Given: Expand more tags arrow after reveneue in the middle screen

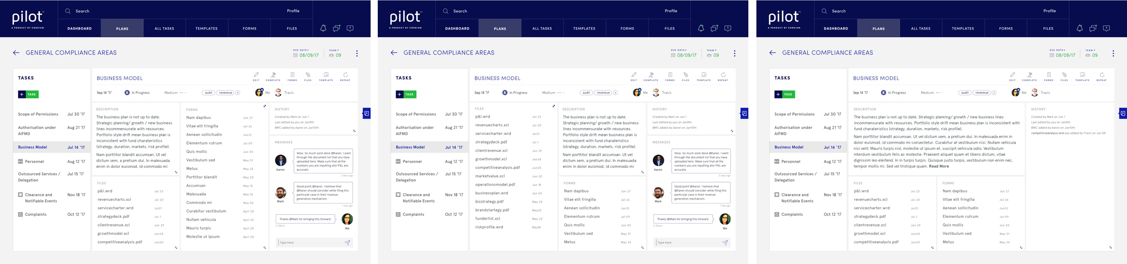Looking at the screenshot, I should pyautogui.click(x=615, y=93).
